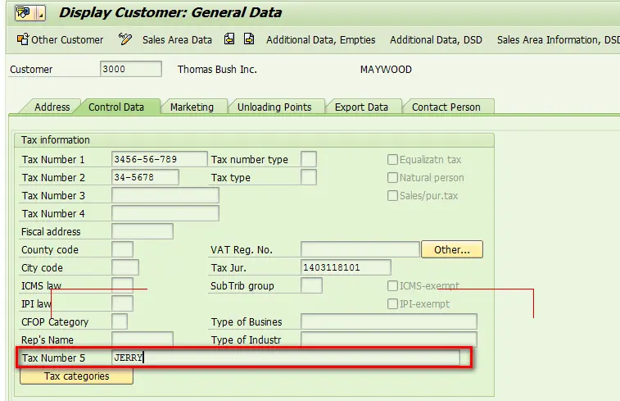Click the Tax number type field
Screen dimensions: 620x401
click(x=309, y=159)
